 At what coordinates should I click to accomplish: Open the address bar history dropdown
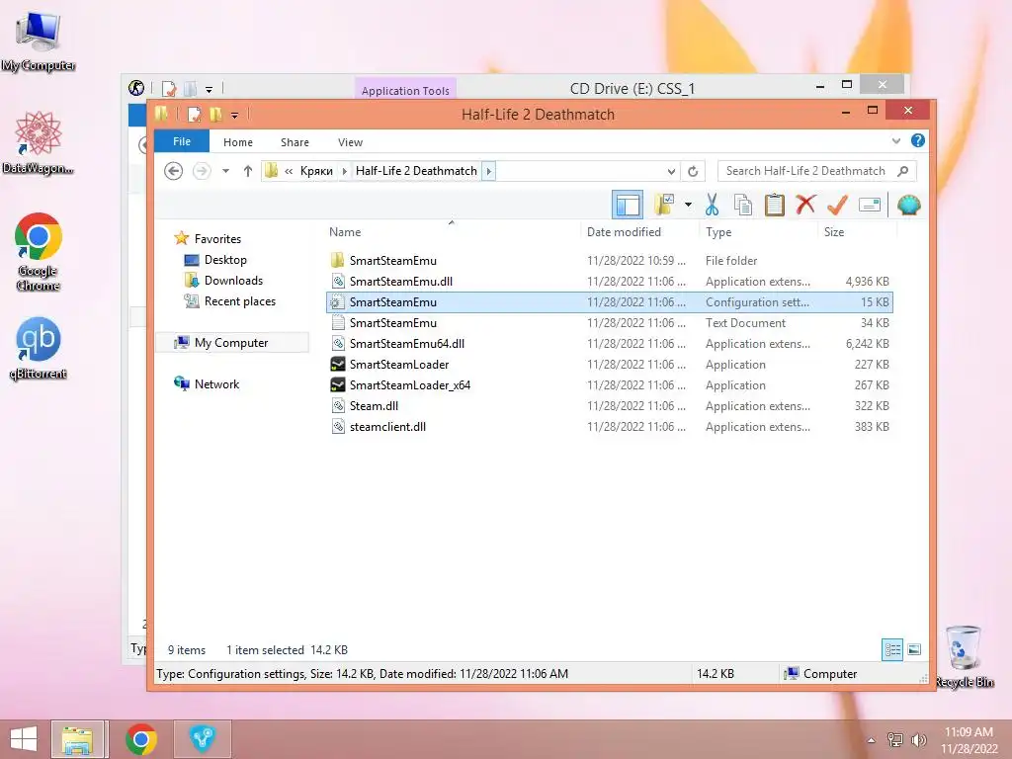pyautogui.click(x=671, y=171)
